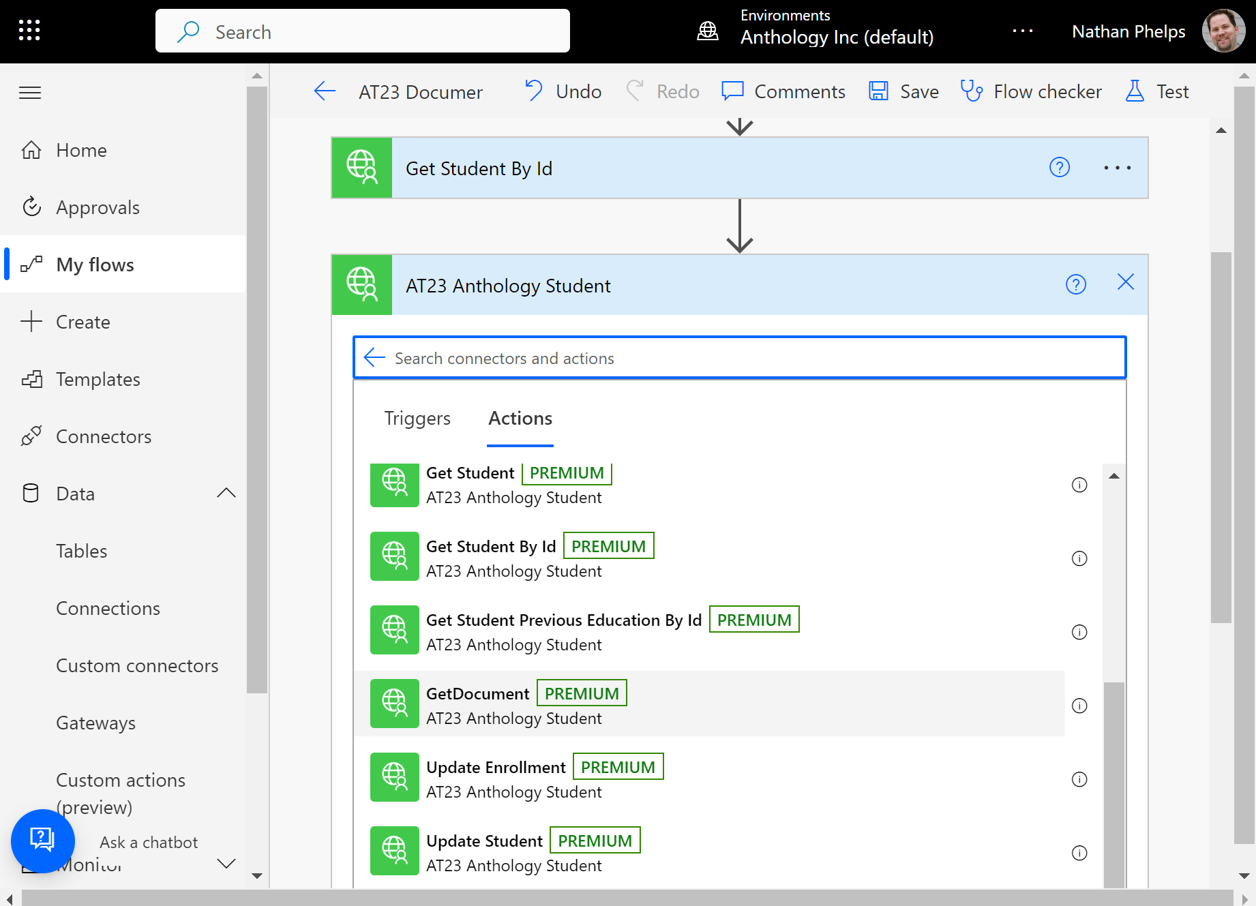Click the PREMIUM badge beside GetDocument
This screenshot has height=906, width=1256.
[x=582, y=693]
